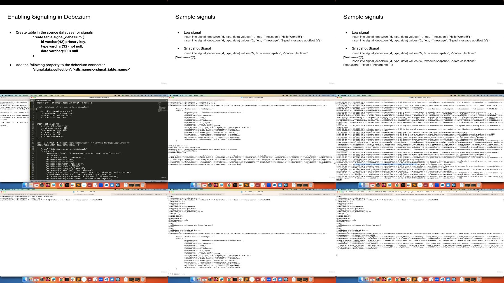504x283 pixels.
Task: Select the SendingSignalsToDebezium.txt editor tab
Action: 44,100
